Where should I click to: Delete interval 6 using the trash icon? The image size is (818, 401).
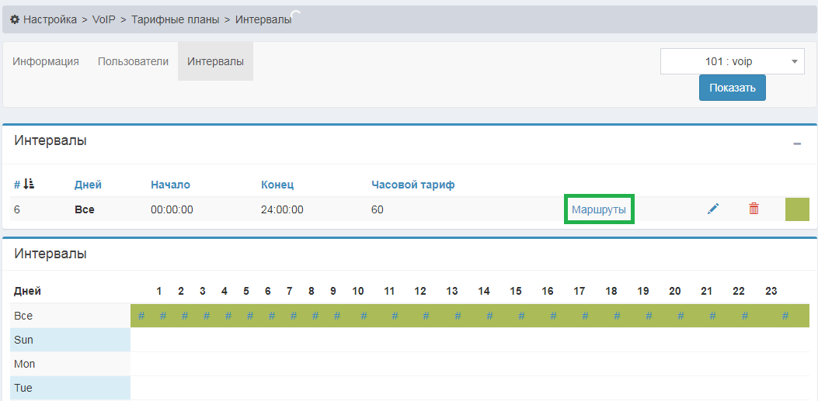click(754, 209)
